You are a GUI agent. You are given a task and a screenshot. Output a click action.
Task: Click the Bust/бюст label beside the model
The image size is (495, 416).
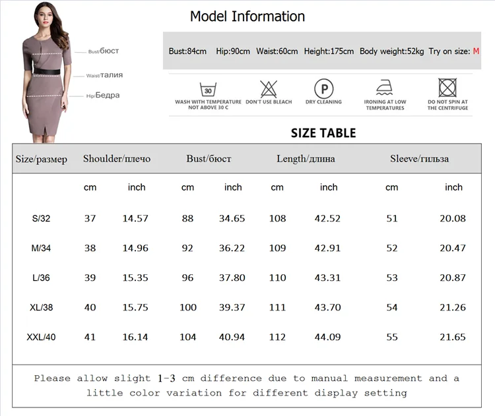click(x=104, y=51)
